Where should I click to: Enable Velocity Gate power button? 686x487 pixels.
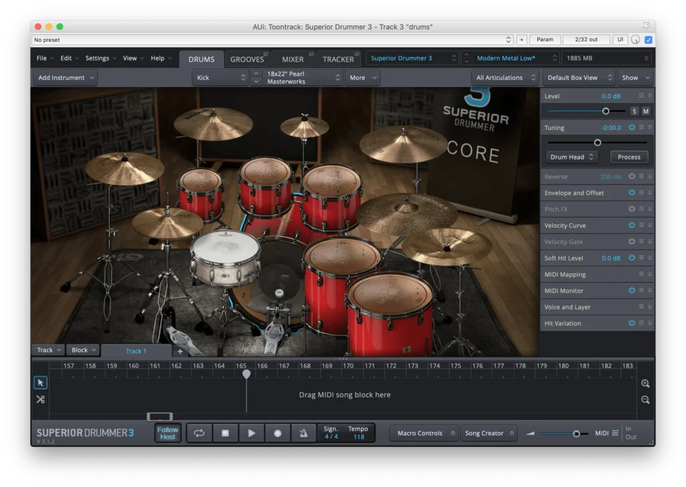(632, 241)
